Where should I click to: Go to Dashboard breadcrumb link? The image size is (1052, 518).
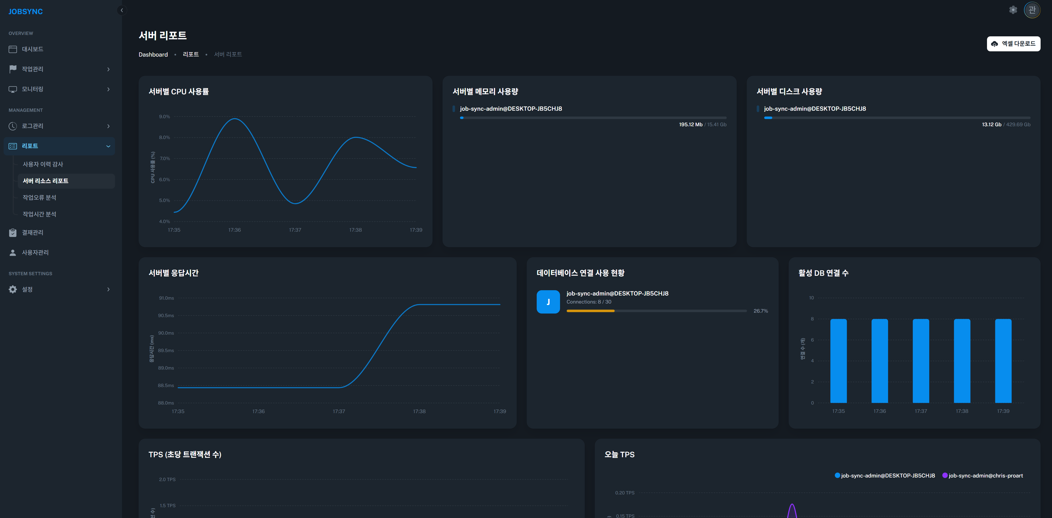point(153,55)
